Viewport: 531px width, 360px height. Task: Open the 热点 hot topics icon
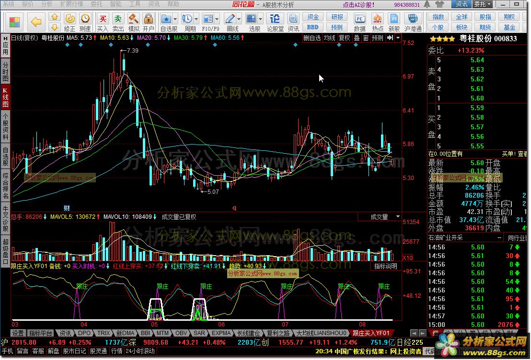pos(377,22)
